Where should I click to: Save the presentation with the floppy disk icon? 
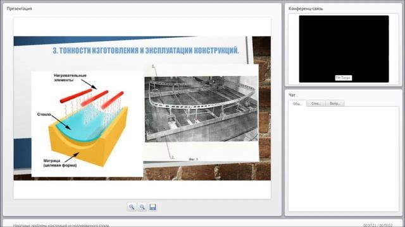tap(153, 207)
